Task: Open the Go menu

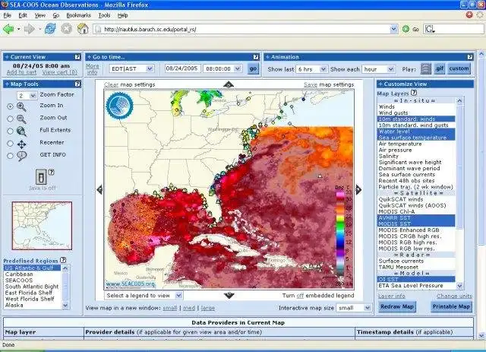Action: 55,15
